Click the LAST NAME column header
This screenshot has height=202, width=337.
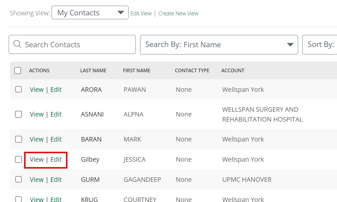93,70
